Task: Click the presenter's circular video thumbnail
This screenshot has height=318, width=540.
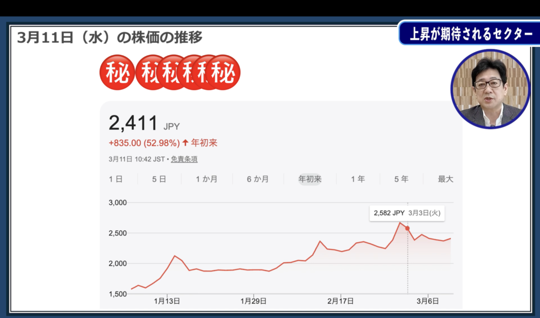Action: pos(490,89)
